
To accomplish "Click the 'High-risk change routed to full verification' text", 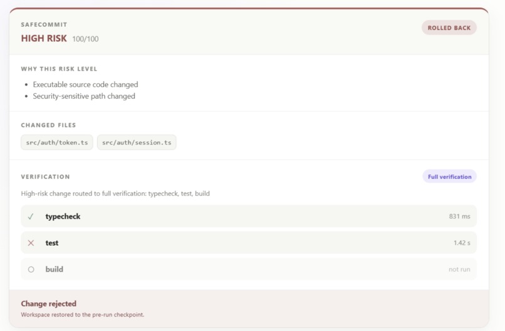I will pyautogui.click(x=115, y=193).
